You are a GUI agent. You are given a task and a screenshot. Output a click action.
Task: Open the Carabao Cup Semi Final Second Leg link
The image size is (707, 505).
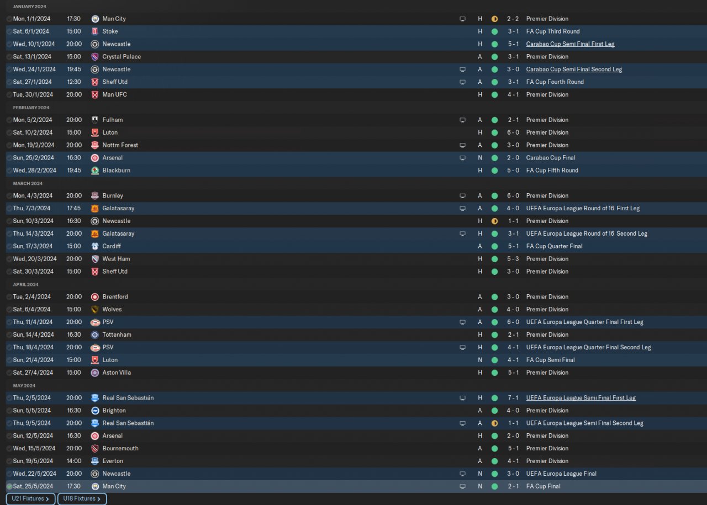coord(574,70)
